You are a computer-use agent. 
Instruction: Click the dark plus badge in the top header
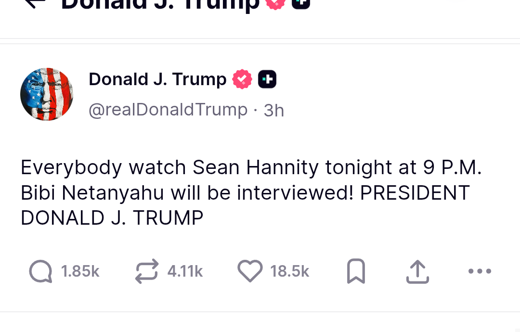(301, 3)
